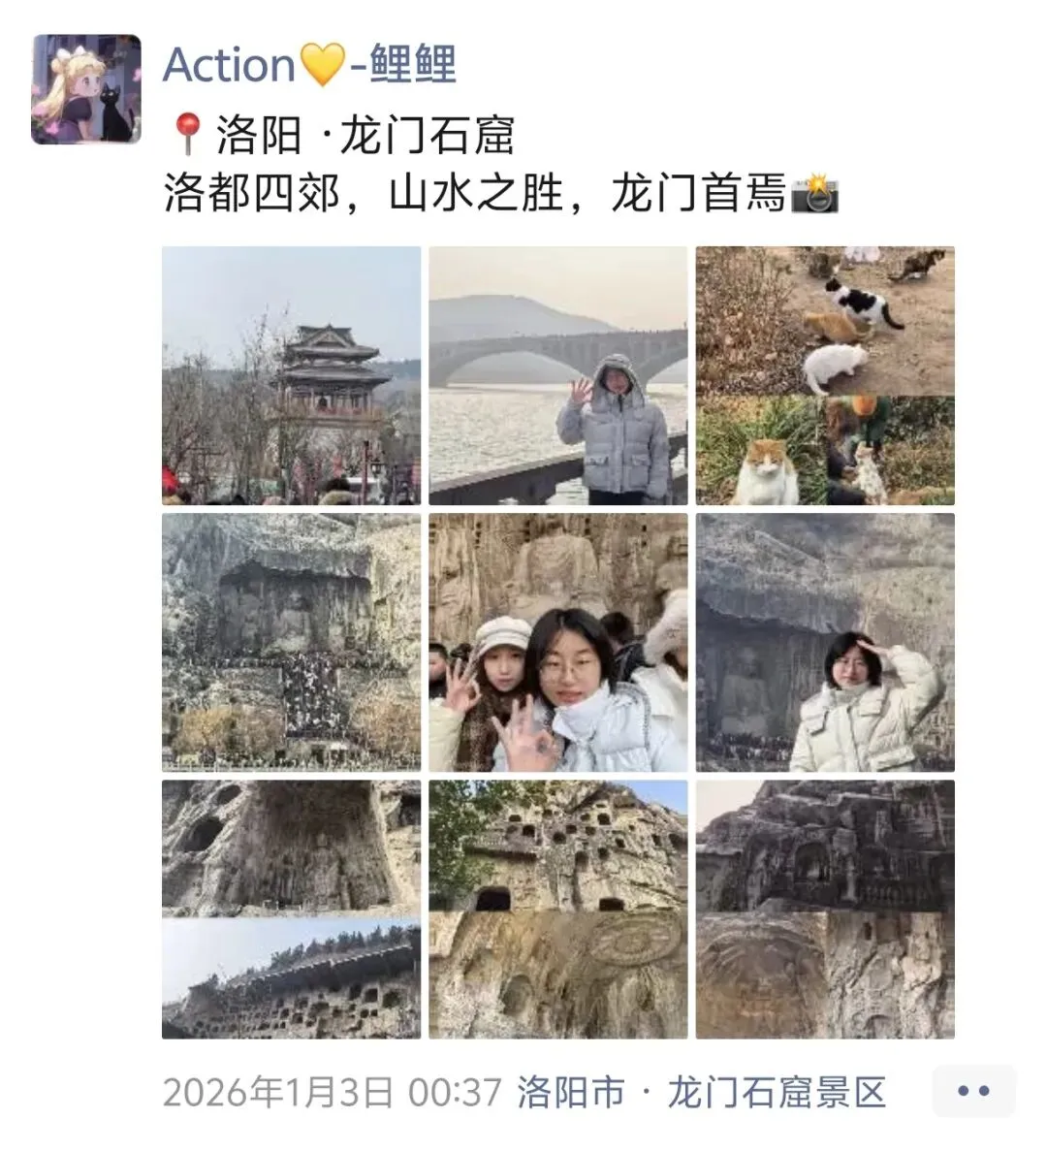View the bridge photo with waving person
This screenshot has height=1151, width=1047.
coord(558,375)
